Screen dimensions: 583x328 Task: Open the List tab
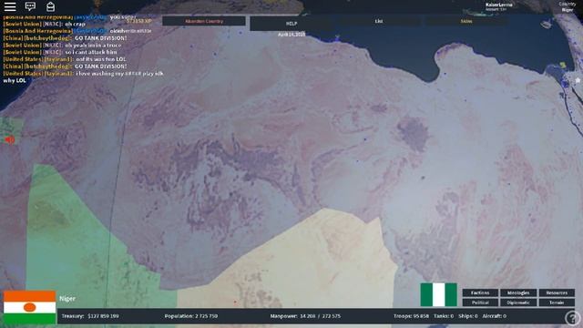379,21
